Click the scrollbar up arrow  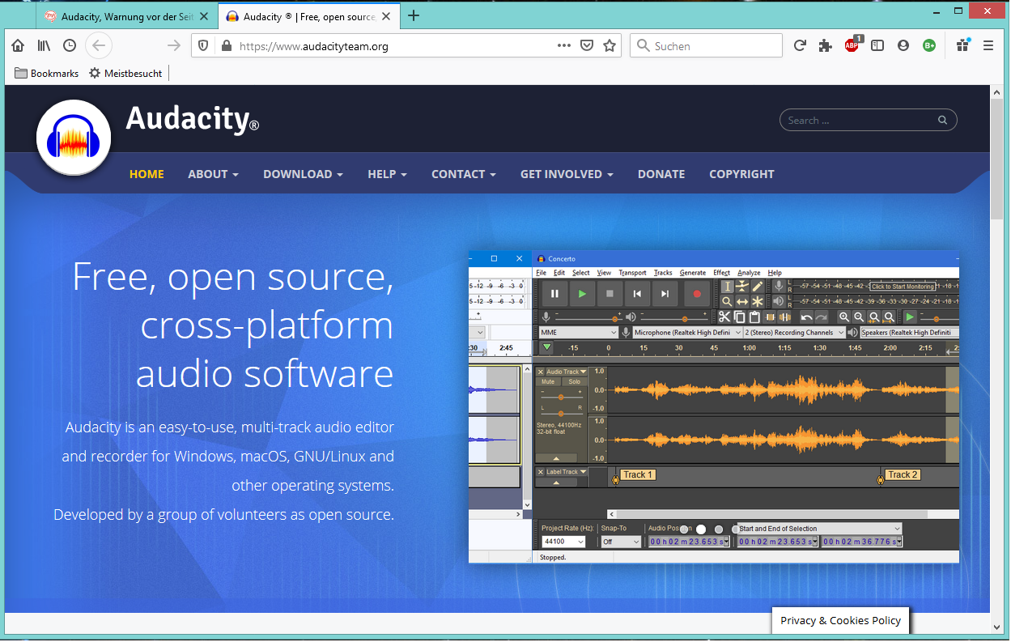[996, 92]
